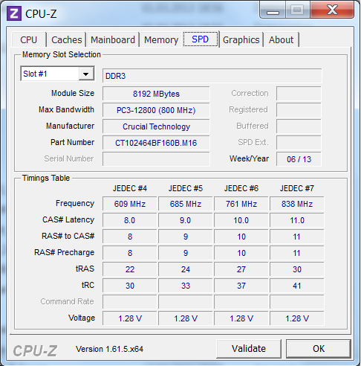Open the About tab
This screenshot has width=361, height=366.
282,40
